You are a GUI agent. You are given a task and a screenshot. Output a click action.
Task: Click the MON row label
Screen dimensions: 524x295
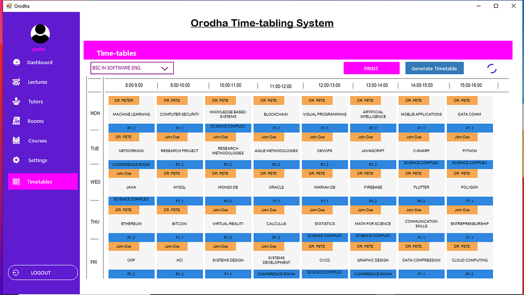(x=95, y=113)
